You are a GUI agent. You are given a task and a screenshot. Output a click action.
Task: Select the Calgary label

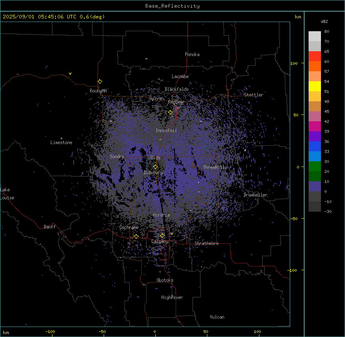[x=160, y=241]
